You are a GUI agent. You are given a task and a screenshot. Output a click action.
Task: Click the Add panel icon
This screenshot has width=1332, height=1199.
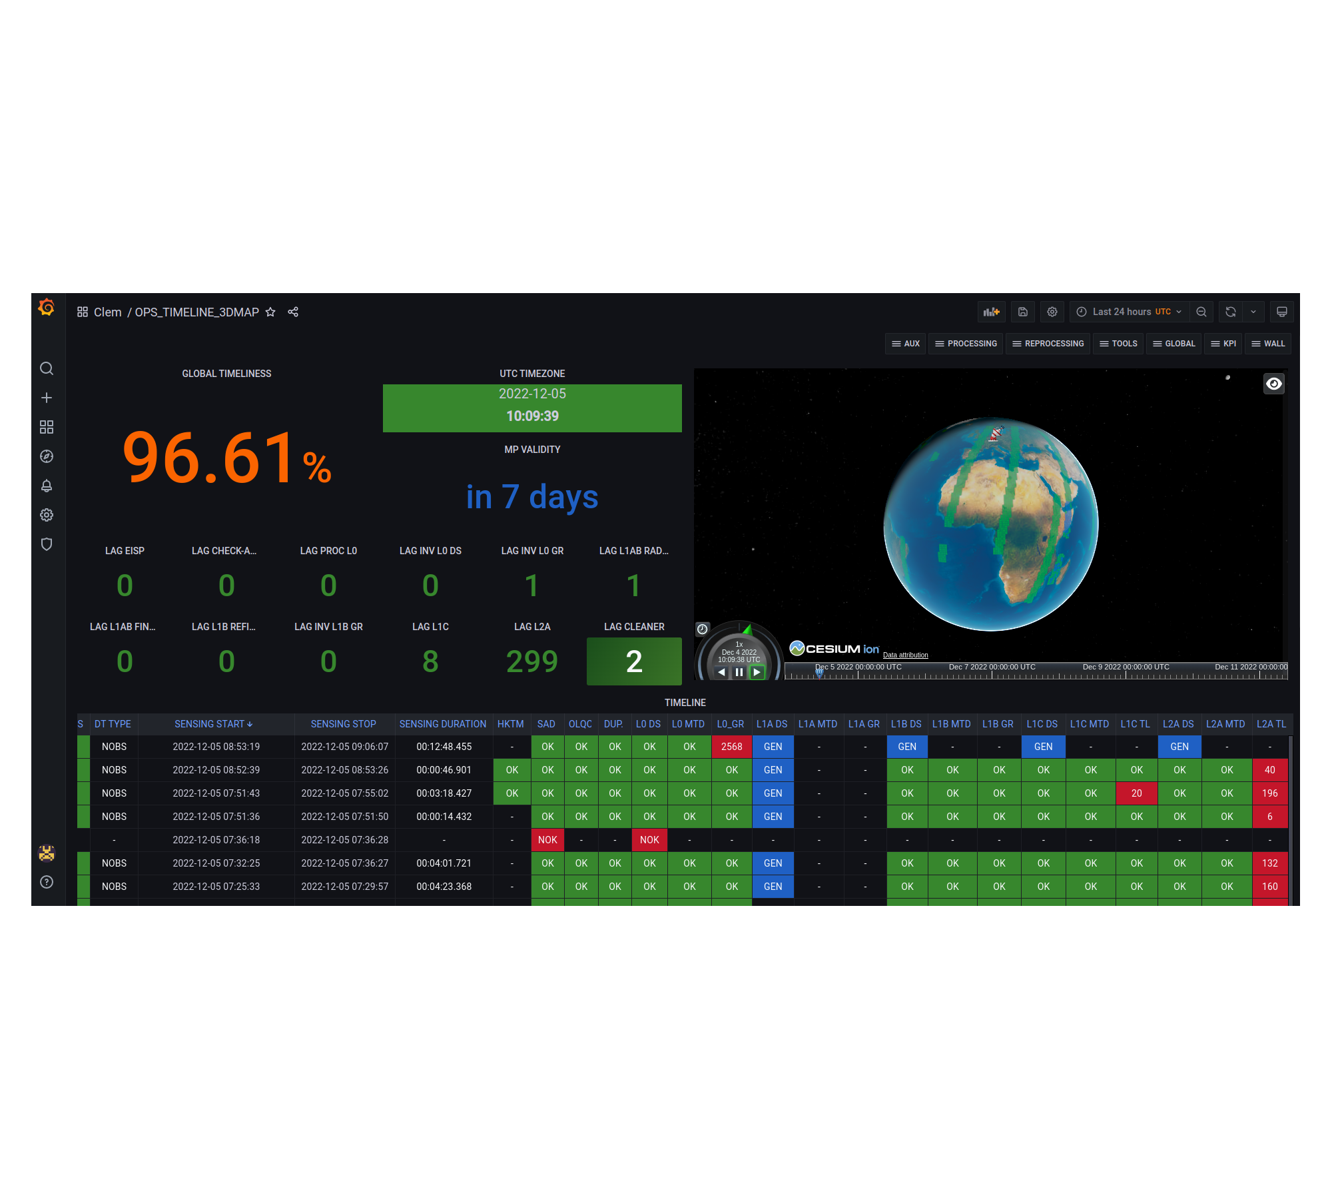[x=992, y=312]
